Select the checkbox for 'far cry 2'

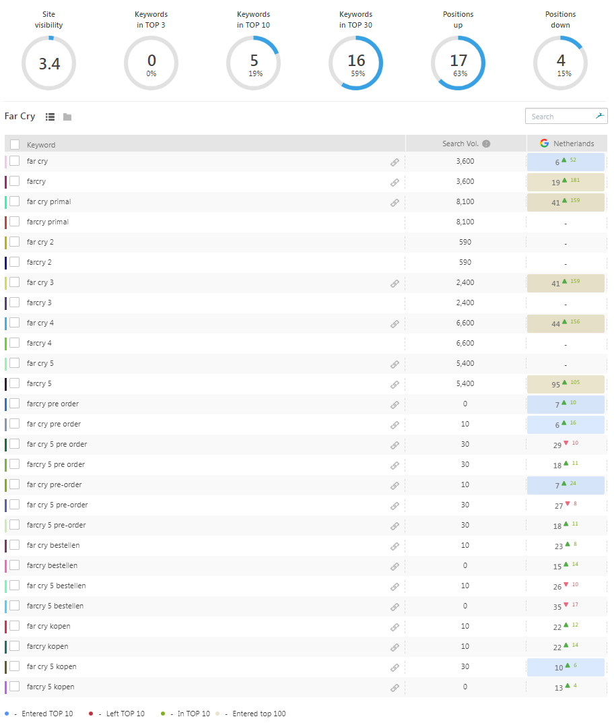tap(15, 242)
